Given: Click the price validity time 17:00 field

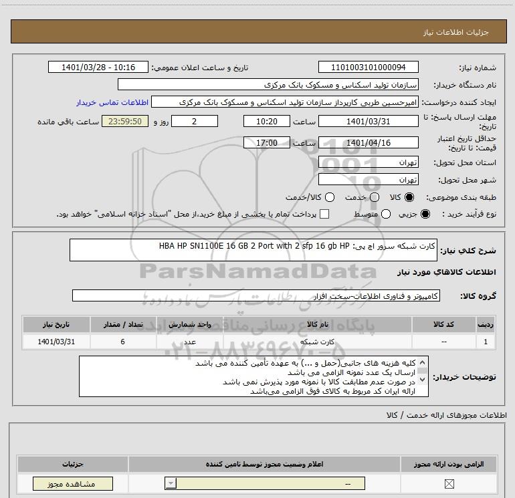Looking at the screenshot, I should (267, 143).
